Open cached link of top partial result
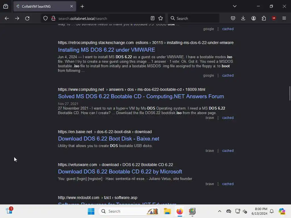Image resolution: width=291 pixels, height=218 pixels. pos(228,29)
